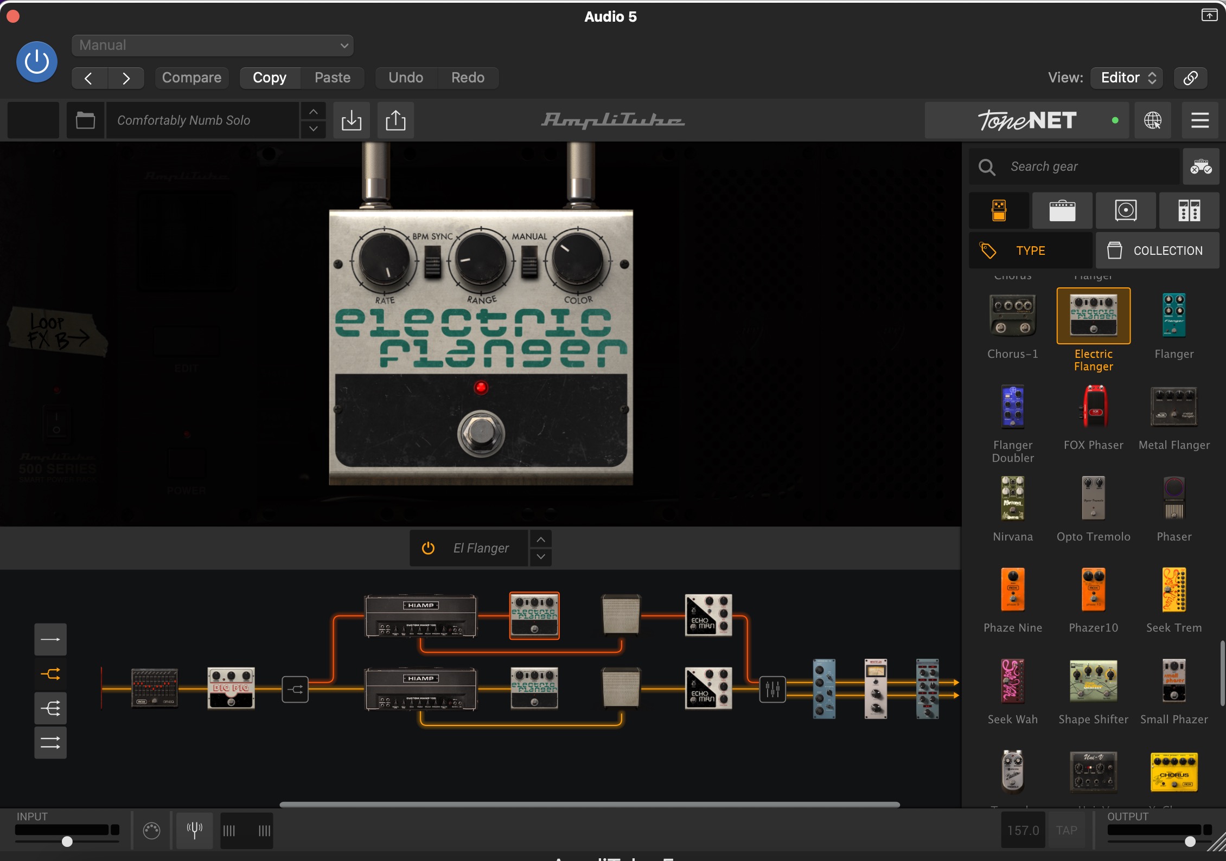Switch to the COLLECTION filter tab
The image size is (1226, 861).
(x=1158, y=250)
